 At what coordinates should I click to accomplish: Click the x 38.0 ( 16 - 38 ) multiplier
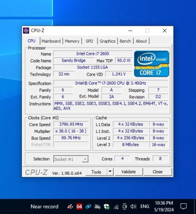(71, 131)
